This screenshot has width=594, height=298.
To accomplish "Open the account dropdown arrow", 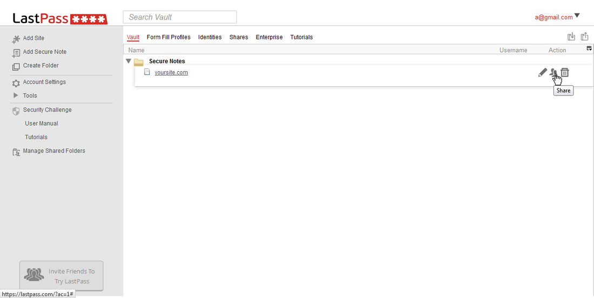I will click(577, 16).
